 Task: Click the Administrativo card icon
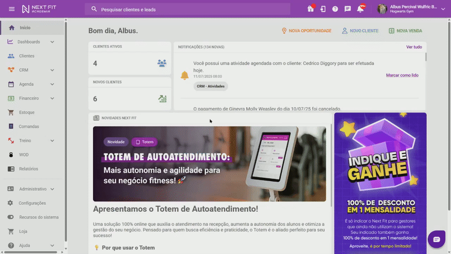11,189
